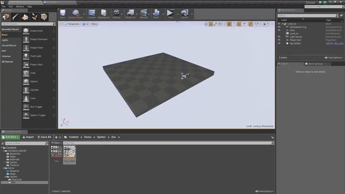Click the Sky Sphere edit blueprint link

tap(334, 43)
